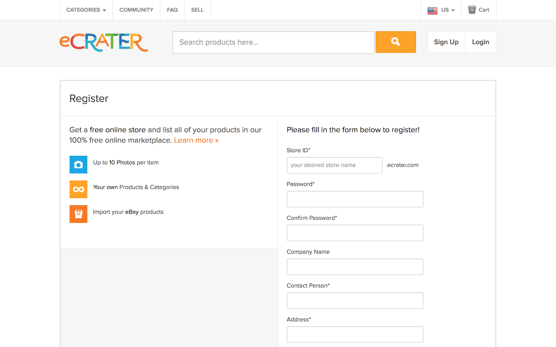Select the Confirm Password field
Image resolution: width=556 pixels, height=347 pixels.
tap(355, 233)
